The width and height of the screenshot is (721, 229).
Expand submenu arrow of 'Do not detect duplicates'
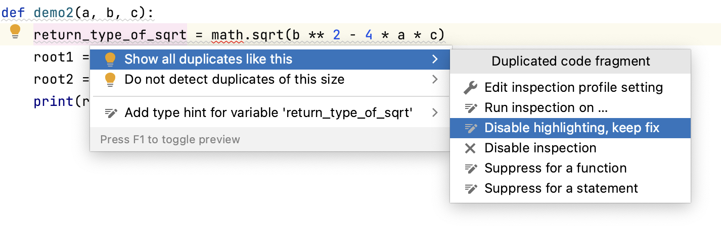point(435,80)
